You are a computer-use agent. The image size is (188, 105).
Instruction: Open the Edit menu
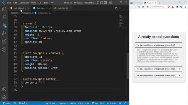point(15,3)
